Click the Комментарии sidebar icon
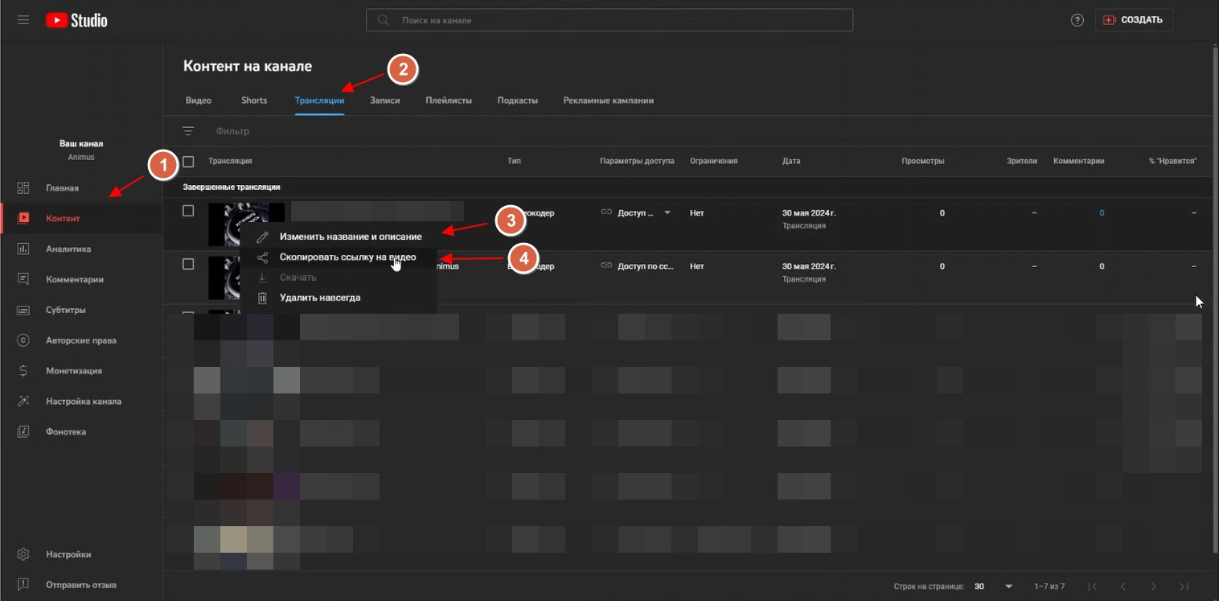The width and height of the screenshot is (1219, 601). (x=23, y=279)
